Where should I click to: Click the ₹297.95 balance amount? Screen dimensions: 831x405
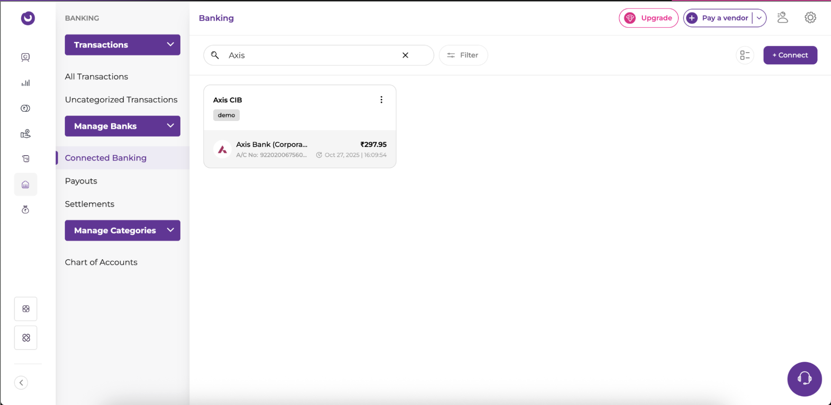[x=373, y=144]
